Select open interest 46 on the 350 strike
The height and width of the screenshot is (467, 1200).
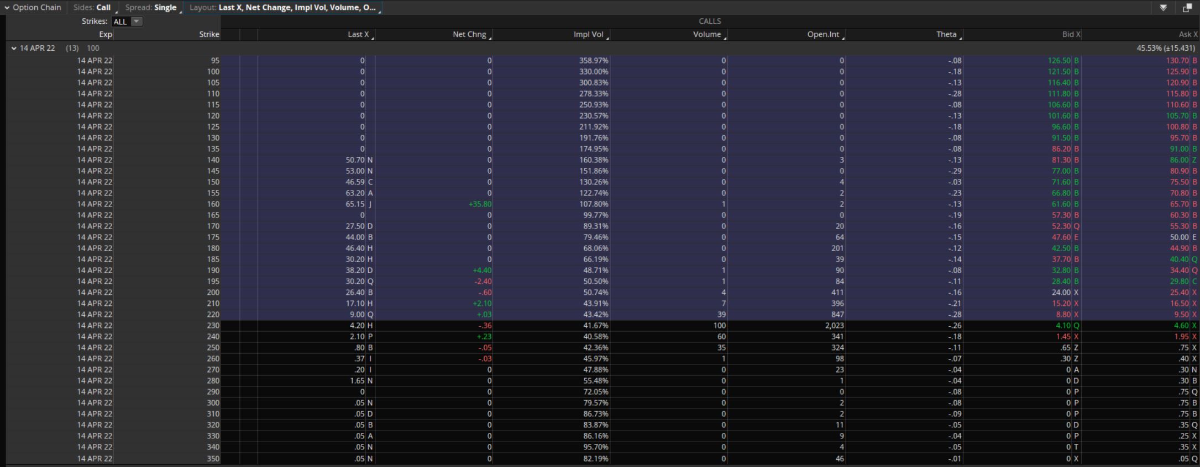tap(839, 459)
